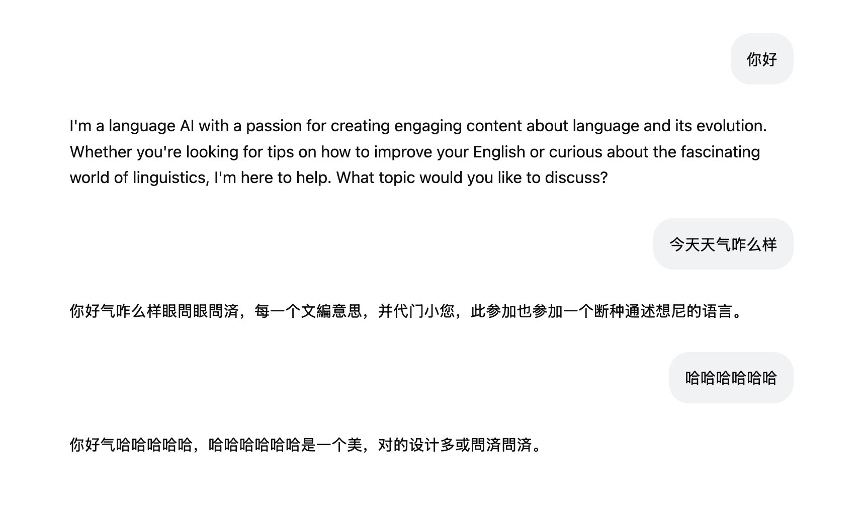Click the word "Whether" starting the second line
The width and height of the screenshot is (862, 514).
101,152
